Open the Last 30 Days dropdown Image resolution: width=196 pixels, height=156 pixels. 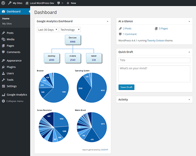click(x=47, y=30)
